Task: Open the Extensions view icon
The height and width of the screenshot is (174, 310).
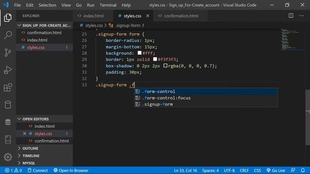Action: (8, 87)
